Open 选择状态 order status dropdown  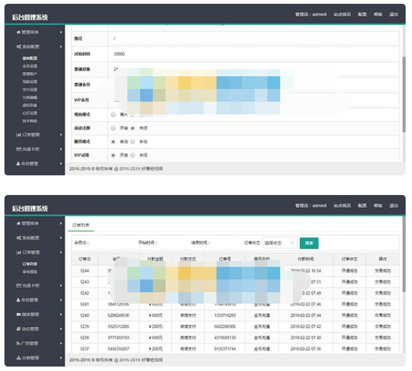280,243
